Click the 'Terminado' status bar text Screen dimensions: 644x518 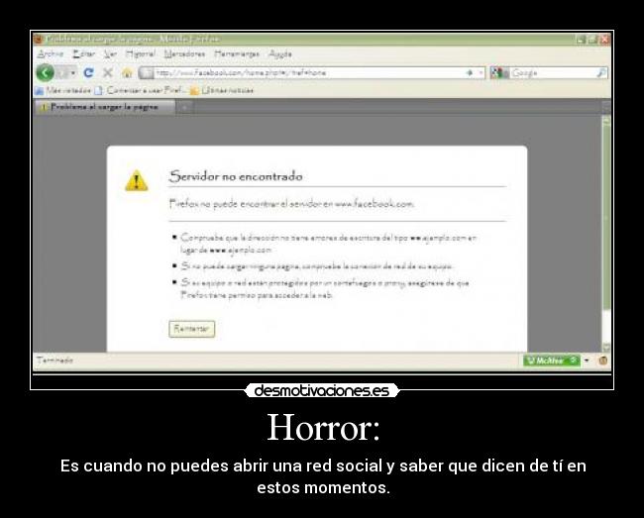click(55, 361)
